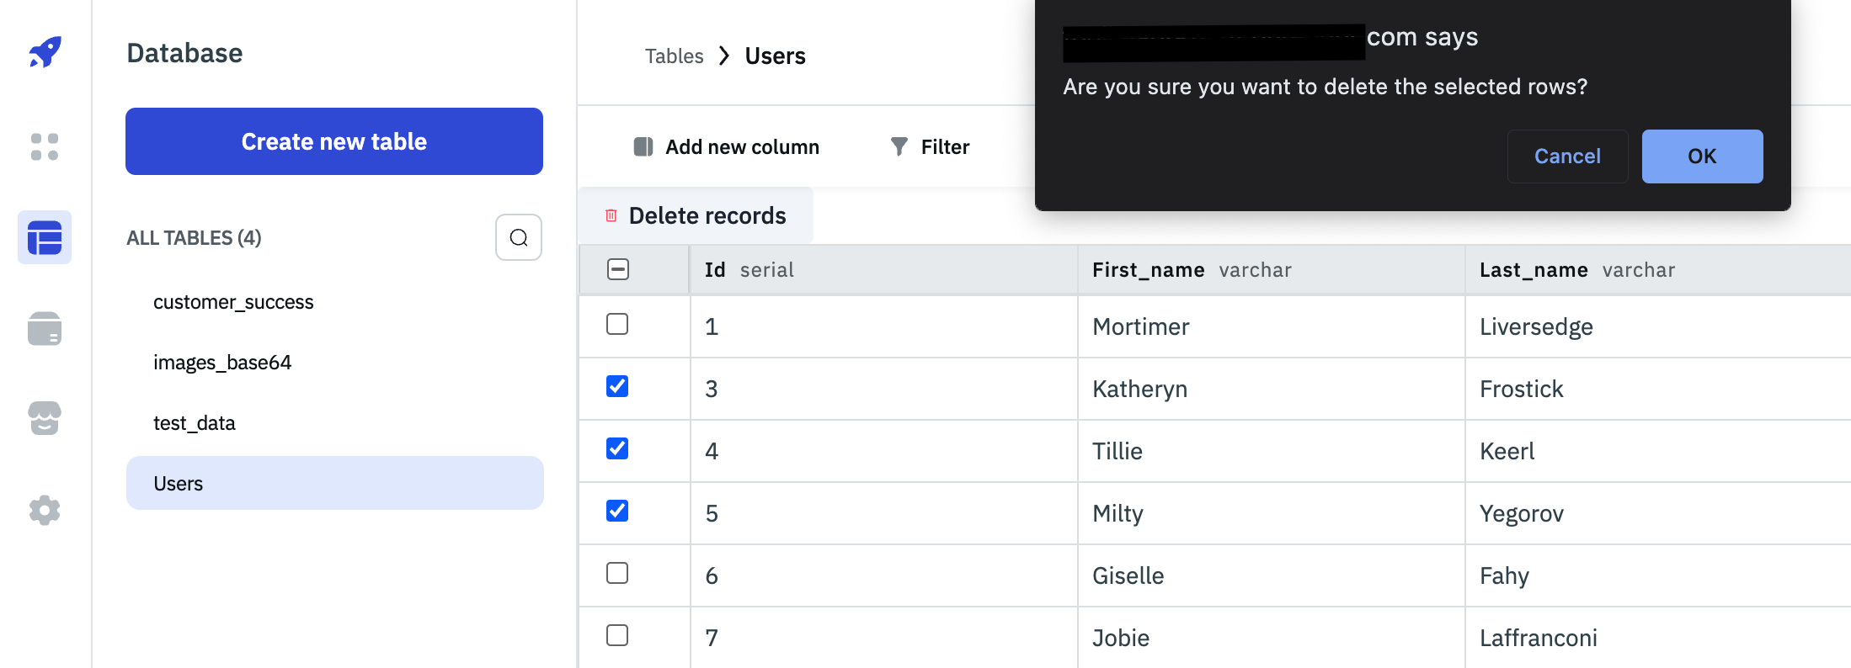Cancel the delete confirmation dialog
1851x668 pixels.
[x=1566, y=156]
